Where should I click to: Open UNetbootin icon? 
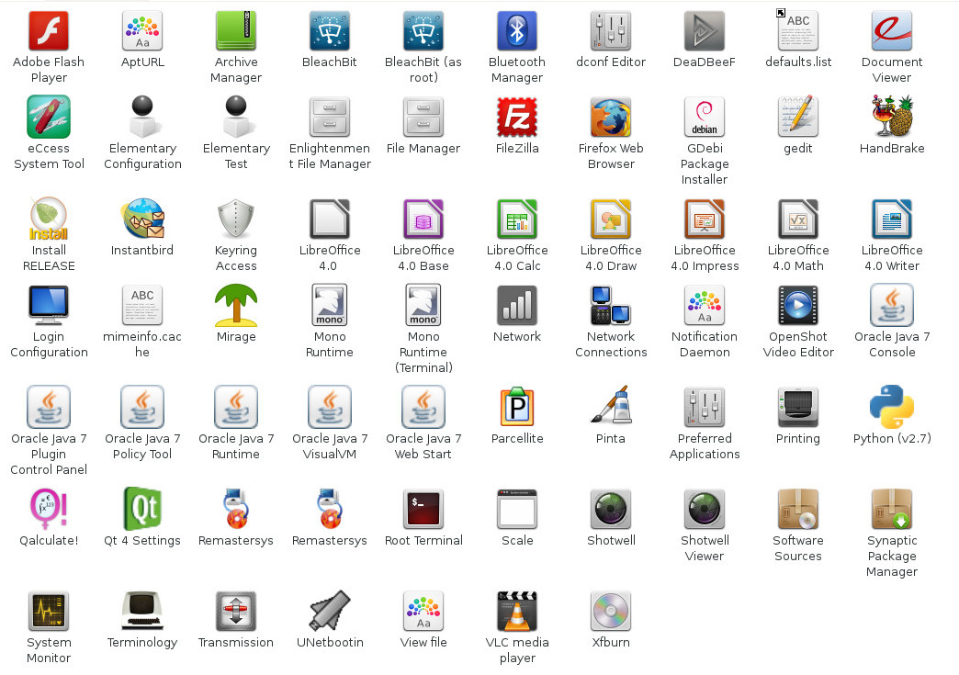(330, 612)
